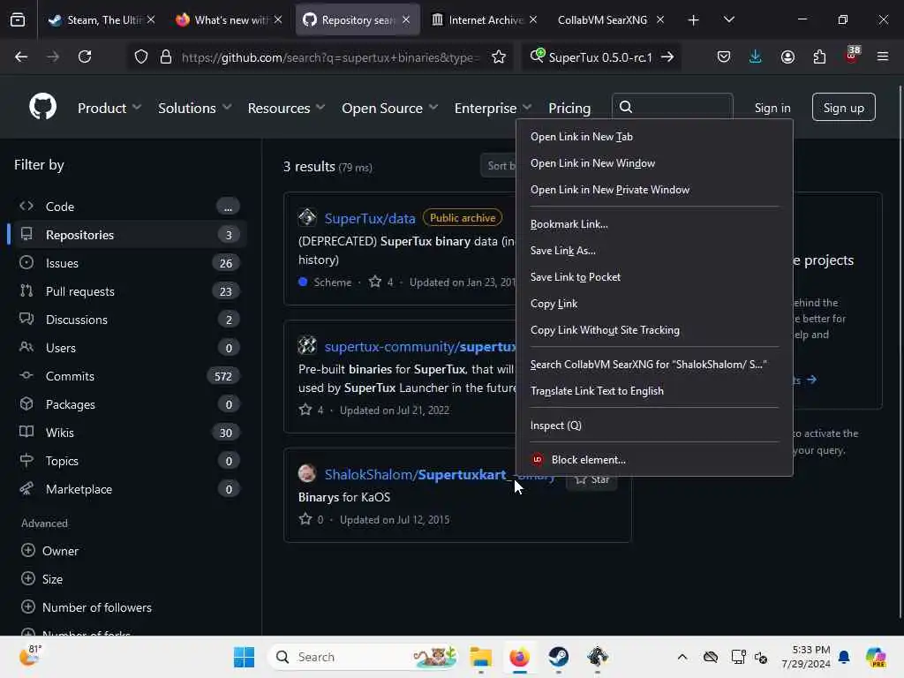Open the extensions puzzle icon
Viewport: 904px width, 678px height.
(x=819, y=56)
